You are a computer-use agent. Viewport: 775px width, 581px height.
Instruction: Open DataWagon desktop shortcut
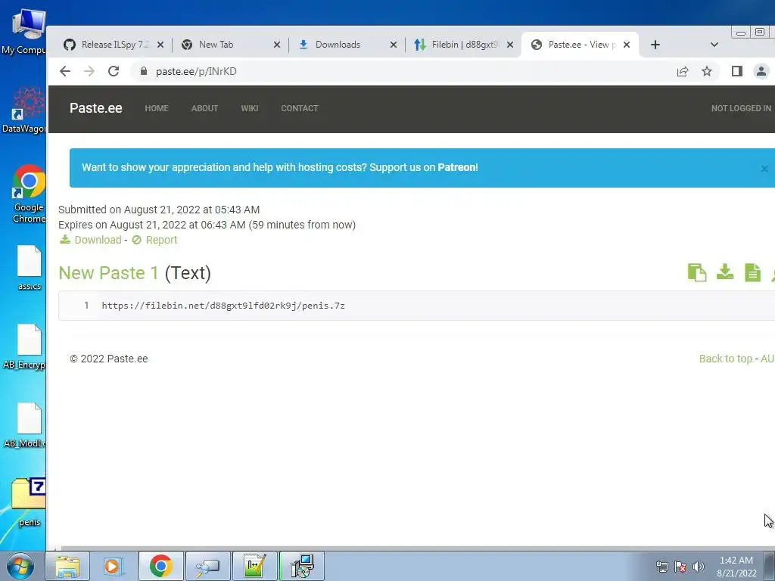(x=25, y=111)
